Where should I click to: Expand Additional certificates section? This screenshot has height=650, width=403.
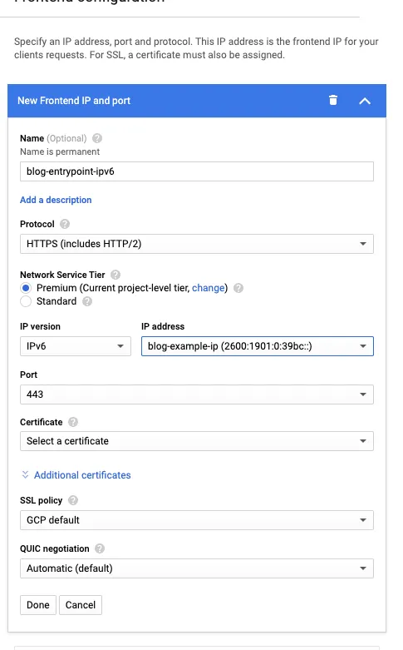point(82,475)
